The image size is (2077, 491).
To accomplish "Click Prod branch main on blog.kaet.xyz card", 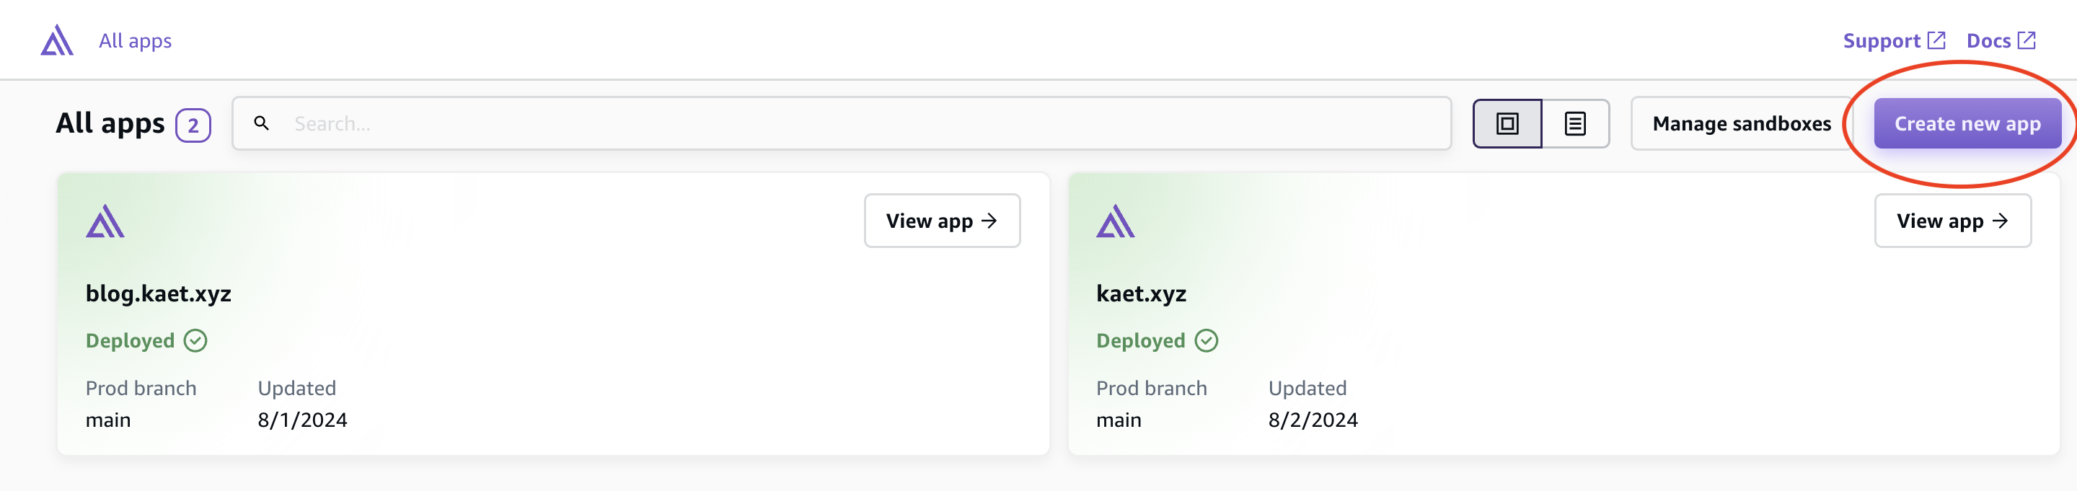I will (108, 419).
